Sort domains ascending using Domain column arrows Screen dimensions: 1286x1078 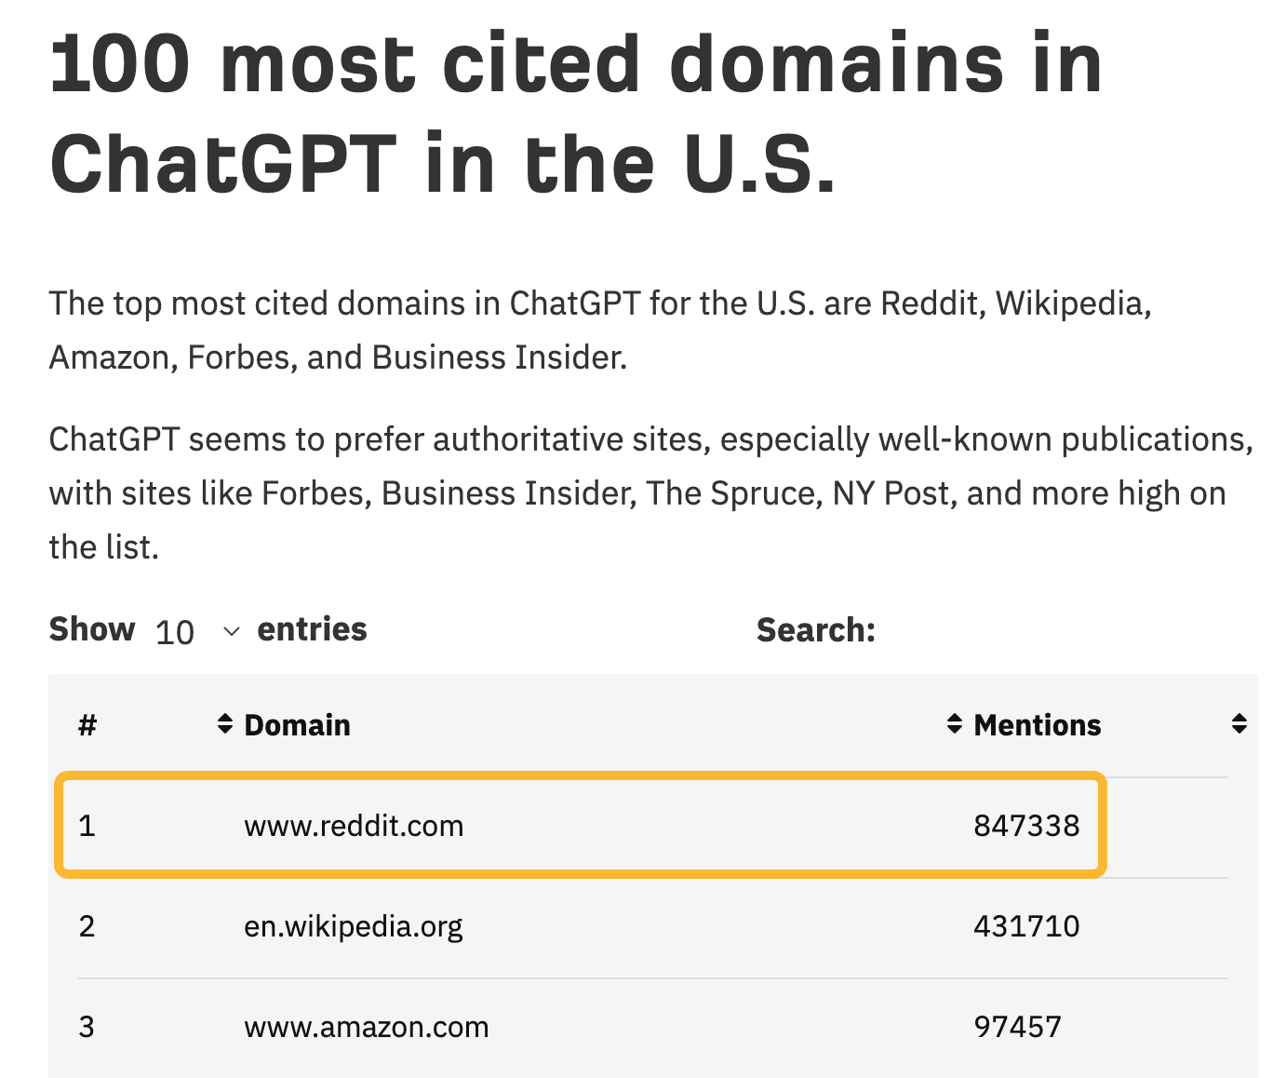coord(223,724)
